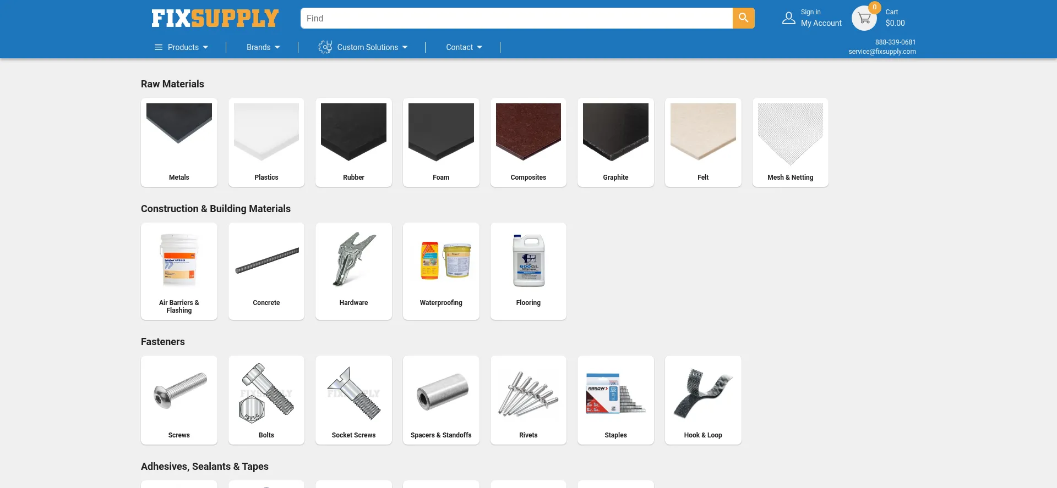The image size is (1057, 488).
Task: Open the Contact menu label
Action: (x=460, y=47)
